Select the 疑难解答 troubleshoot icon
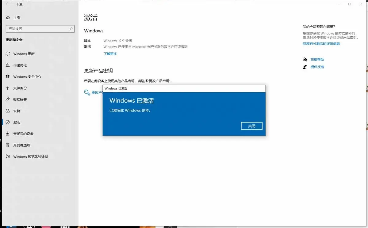Image resolution: width=368 pixels, height=228 pixels. coord(8,99)
